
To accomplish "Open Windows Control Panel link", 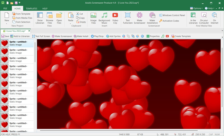I will (x=172, y=15).
